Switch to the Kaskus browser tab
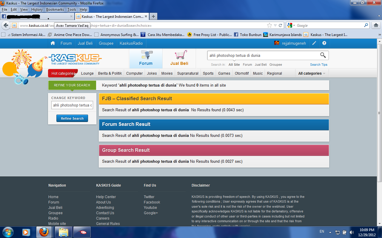 pos(111,17)
